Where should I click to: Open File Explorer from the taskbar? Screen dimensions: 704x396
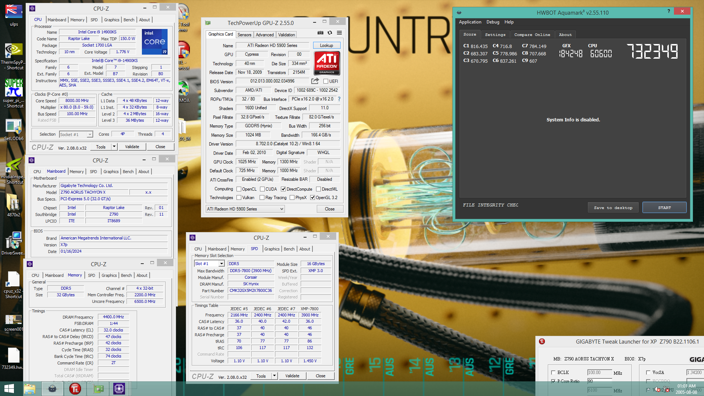[30, 389]
